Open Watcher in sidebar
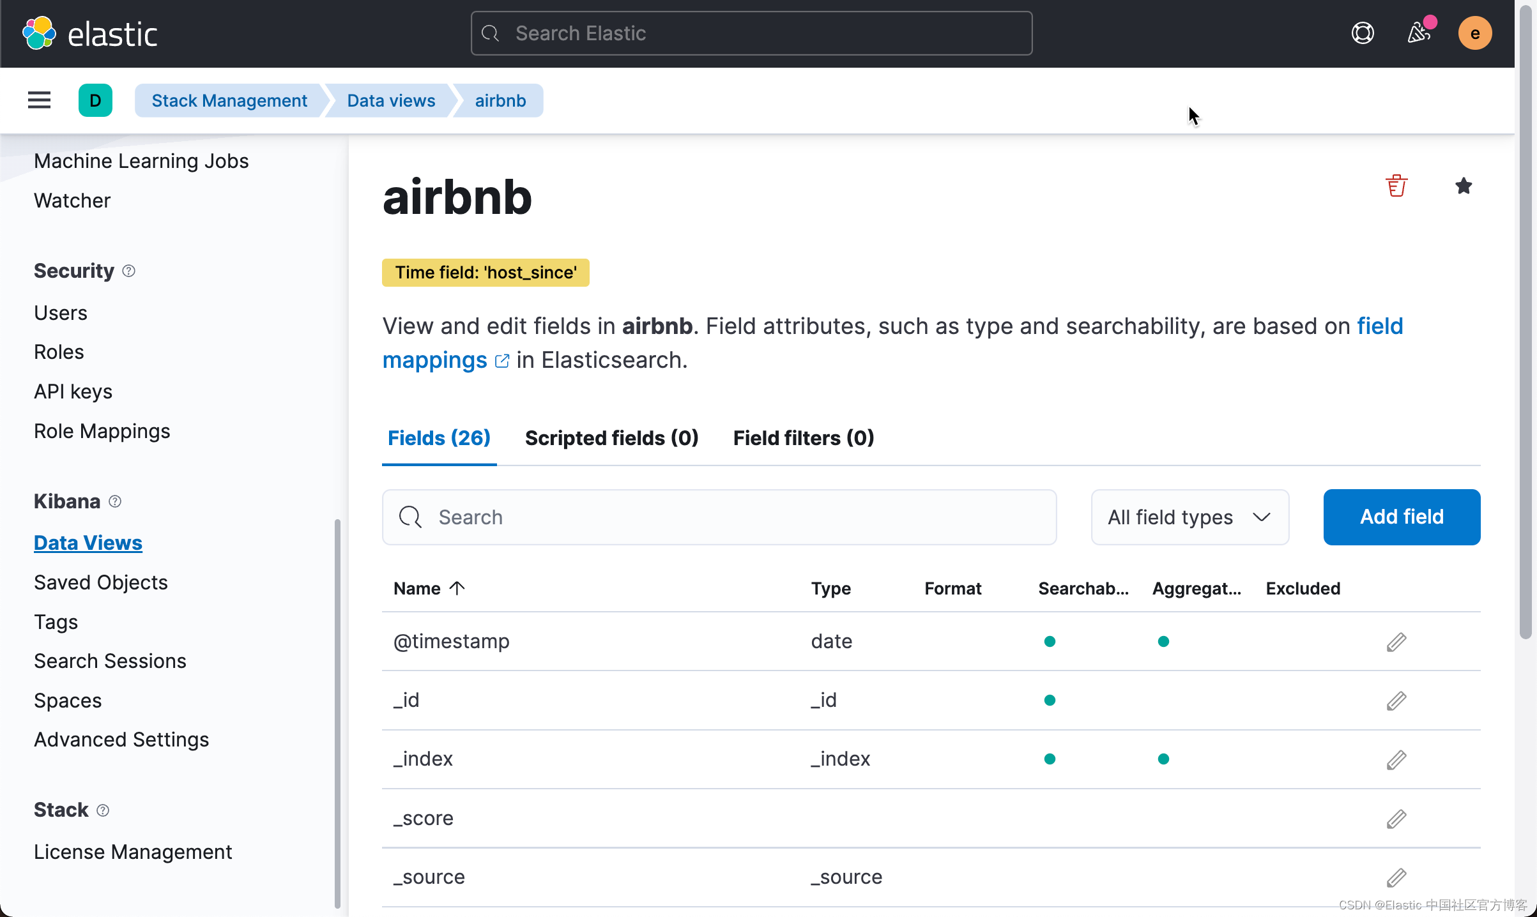 pos(72,201)
